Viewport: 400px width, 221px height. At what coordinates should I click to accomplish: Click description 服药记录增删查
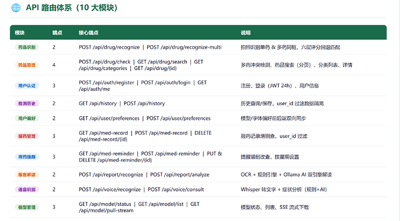pos(274,136)
